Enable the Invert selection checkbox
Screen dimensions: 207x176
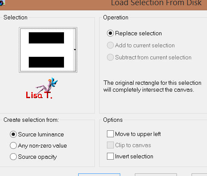[110, 156]
